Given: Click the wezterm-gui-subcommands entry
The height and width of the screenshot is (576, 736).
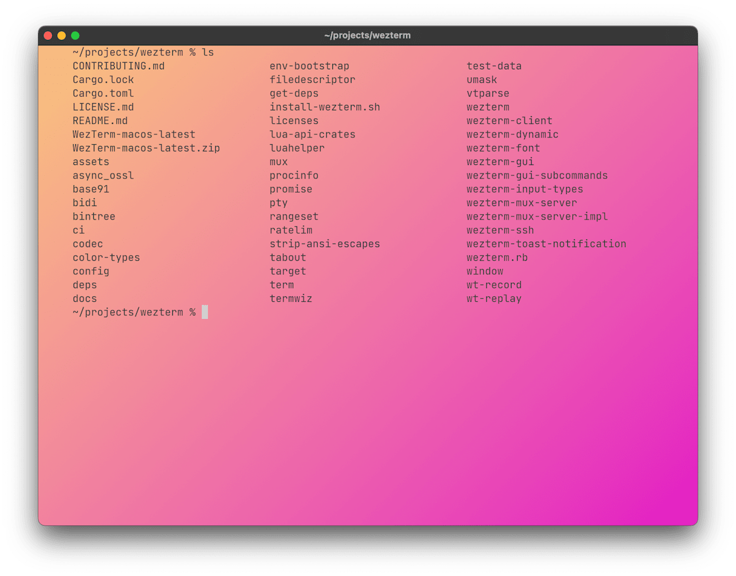Looking at the screenshot, I should tap(537, 175).
